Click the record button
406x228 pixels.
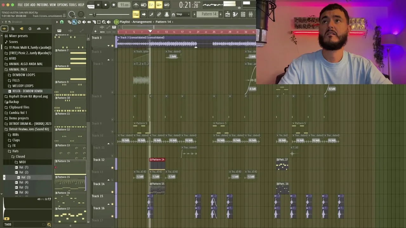(113, 5)
